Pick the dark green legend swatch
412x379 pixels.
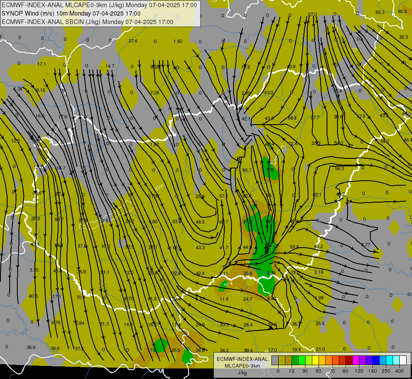click(295, 360)
